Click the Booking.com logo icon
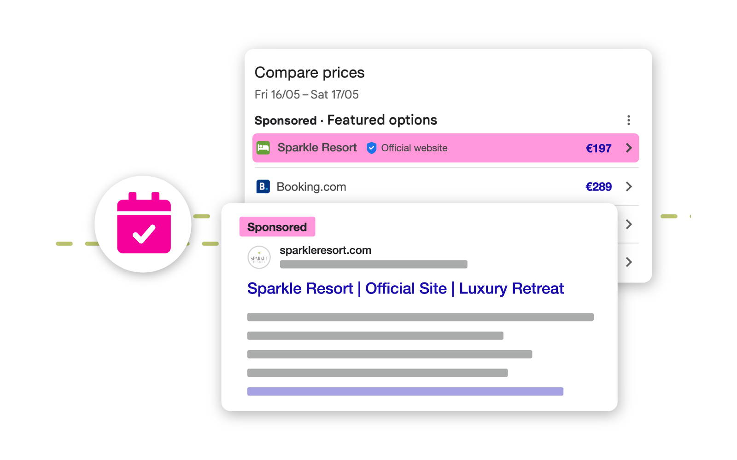The width and height of the screenshot is (737, 460). [x=263, y=187]
